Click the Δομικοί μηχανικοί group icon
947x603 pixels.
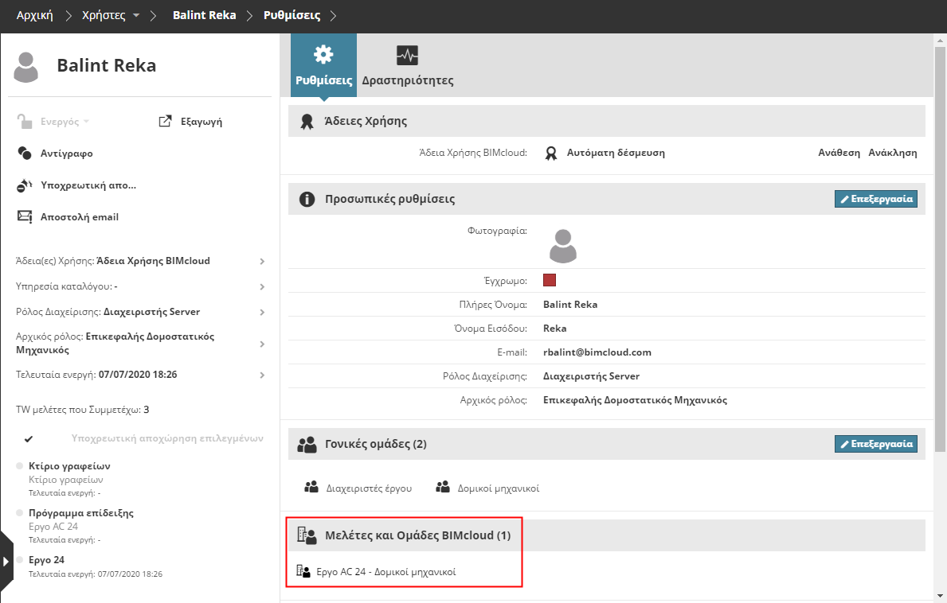(x=443, y=488)
